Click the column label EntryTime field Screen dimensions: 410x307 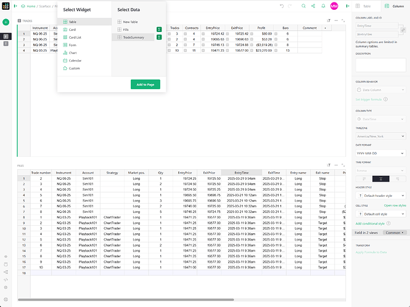click(377, 26)
